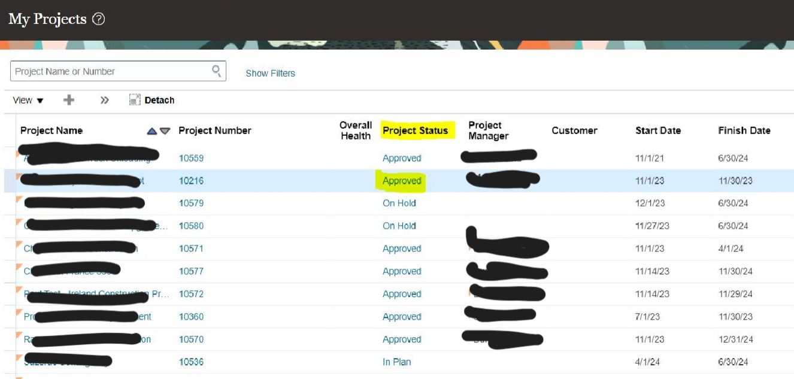Screen dimensions: 794x379
Task: Click highlighted Approved status of project 10216
Action: click(x=402, y=180)
